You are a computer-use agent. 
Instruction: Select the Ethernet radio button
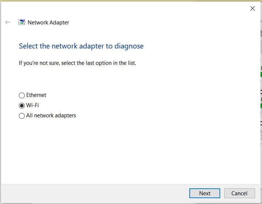(22, 95)
